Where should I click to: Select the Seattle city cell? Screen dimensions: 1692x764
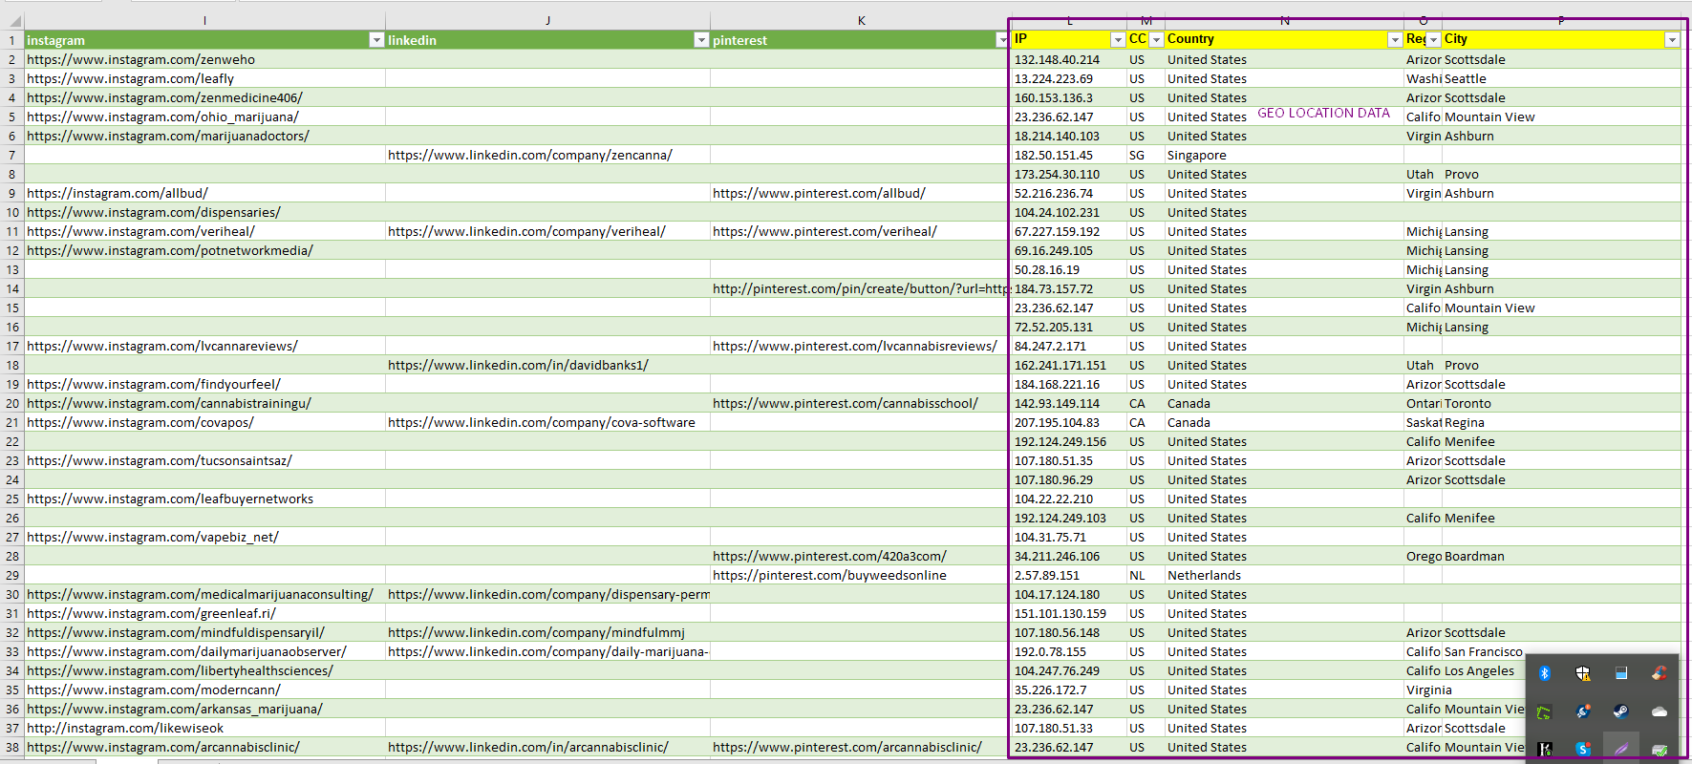[x=1561, y=78]
